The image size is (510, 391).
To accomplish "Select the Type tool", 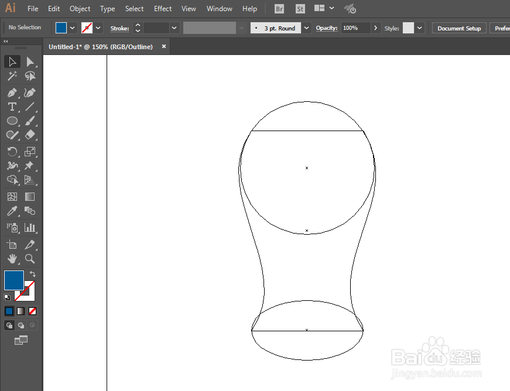I will pos(12,107).
